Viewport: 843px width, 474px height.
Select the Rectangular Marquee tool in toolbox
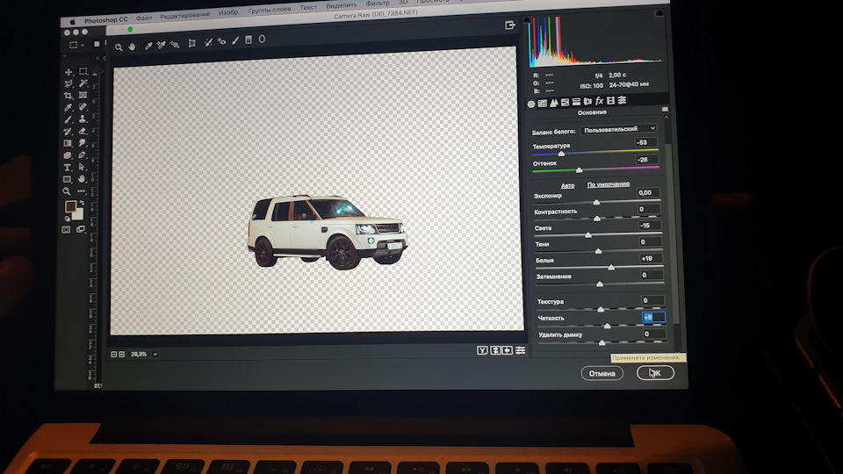(83, 71)
